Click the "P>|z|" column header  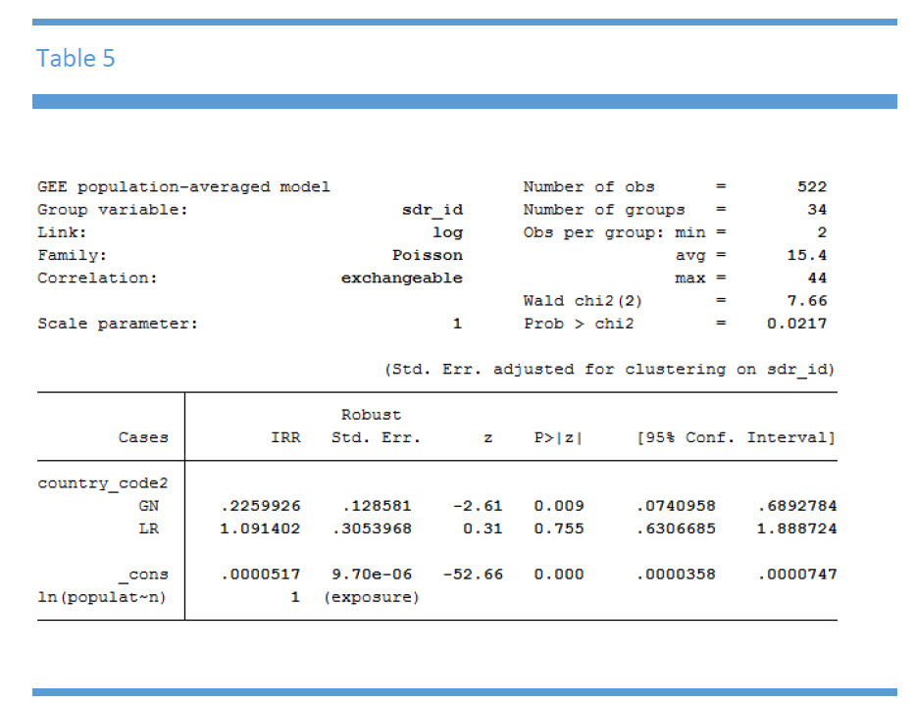tap(558, 437)
